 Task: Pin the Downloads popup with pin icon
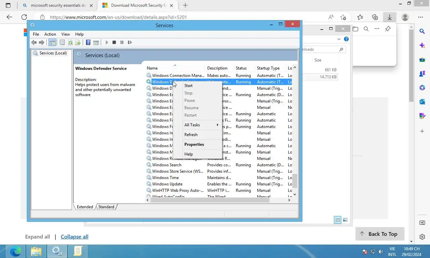(388, 29)
